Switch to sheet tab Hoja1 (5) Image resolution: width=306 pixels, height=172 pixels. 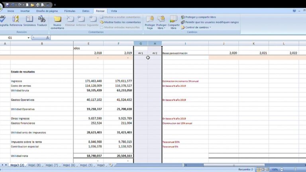point(86,165)
